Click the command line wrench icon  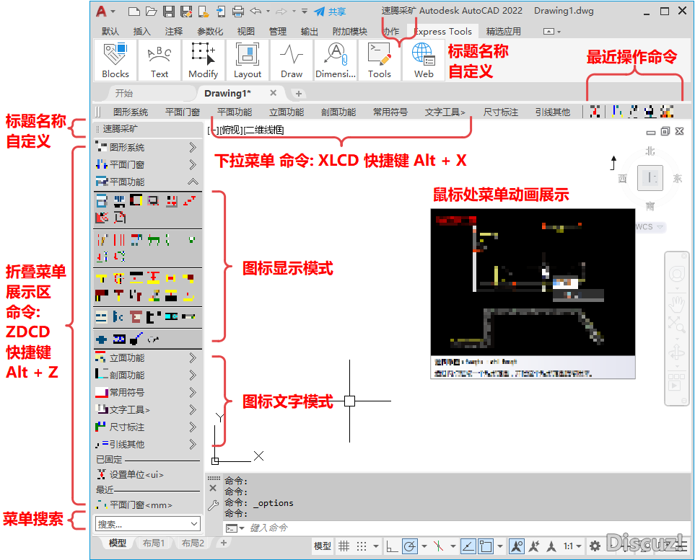coord(213,505)
